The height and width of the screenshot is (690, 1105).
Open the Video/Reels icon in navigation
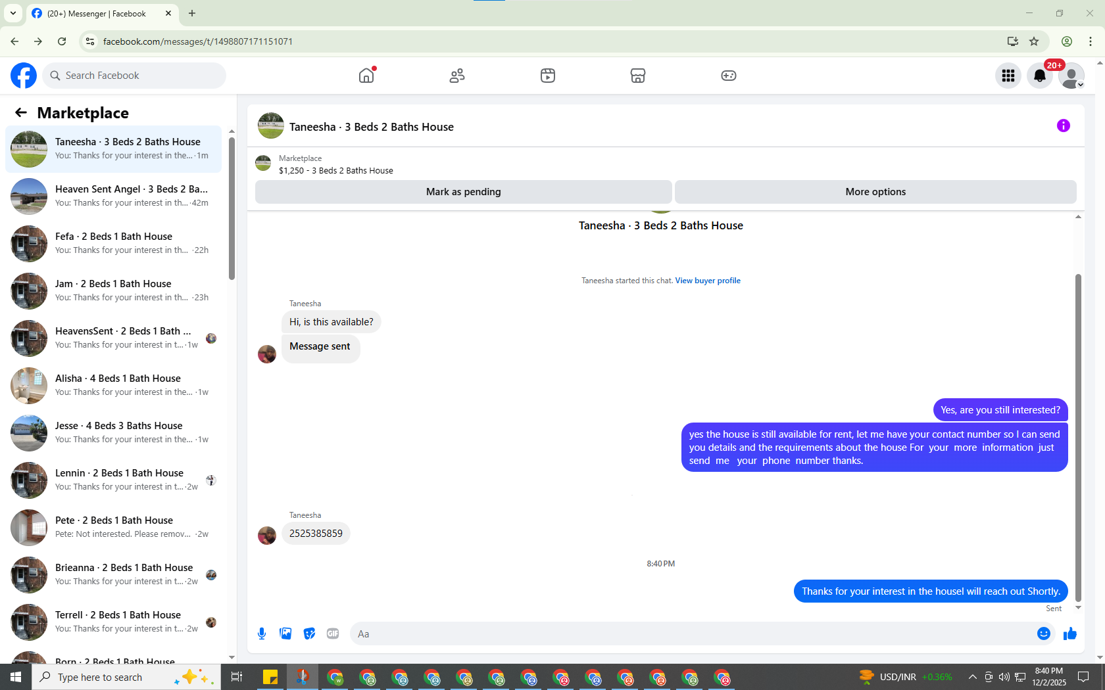tap(548, 76)
